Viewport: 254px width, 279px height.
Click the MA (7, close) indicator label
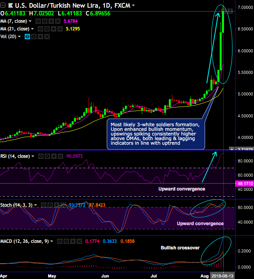[13, 21]
